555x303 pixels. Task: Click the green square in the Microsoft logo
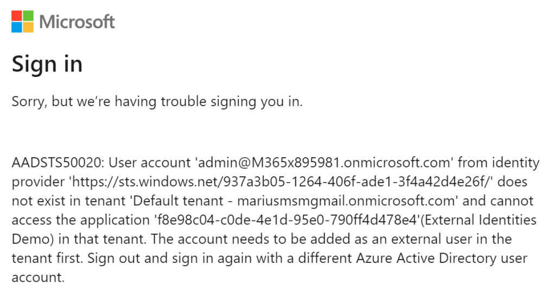coord(28,16)
